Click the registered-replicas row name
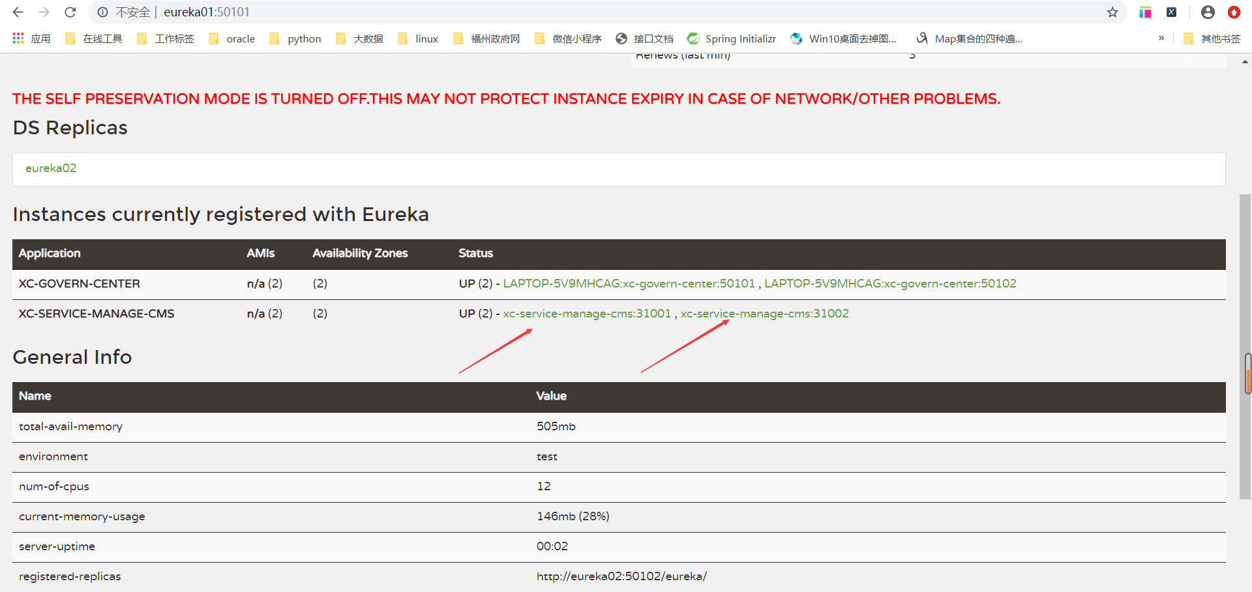Image resolution: width=1252 pixels, height=592 pixels. pos(70,576)
